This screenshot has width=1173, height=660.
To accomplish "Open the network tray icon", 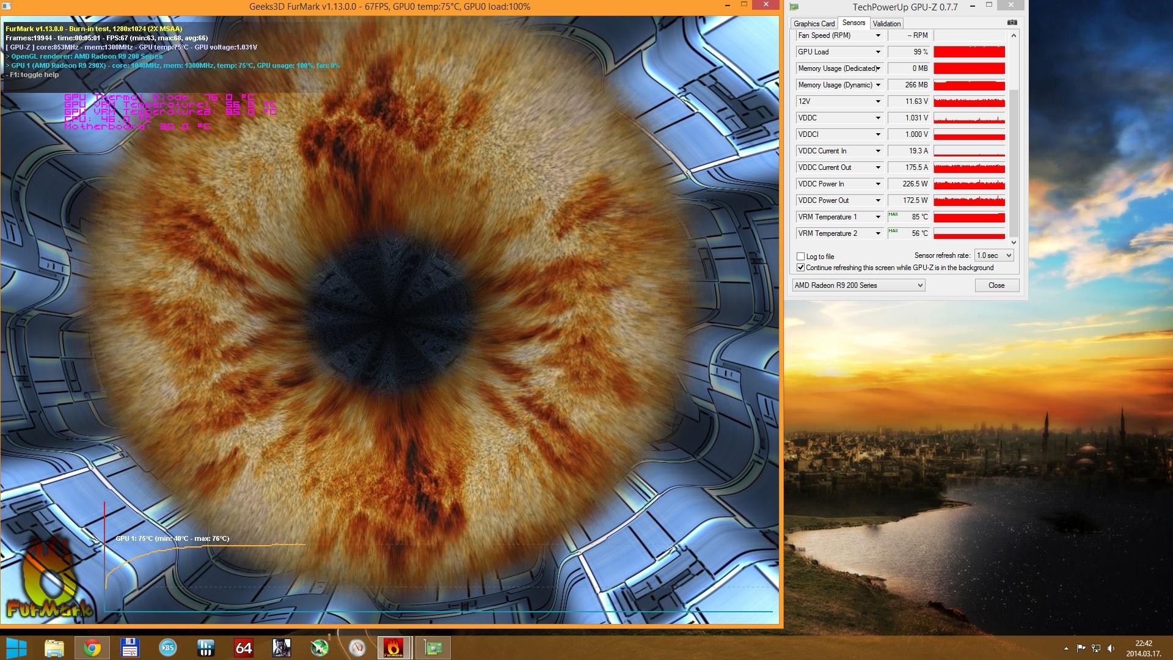I will (1096, 648).
